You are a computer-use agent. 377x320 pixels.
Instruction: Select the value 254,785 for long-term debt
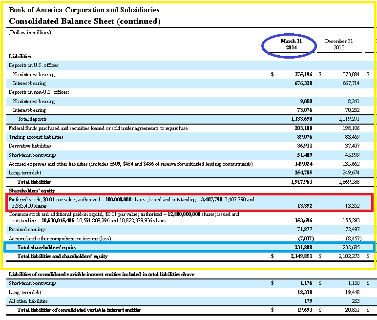click(303, 173)
